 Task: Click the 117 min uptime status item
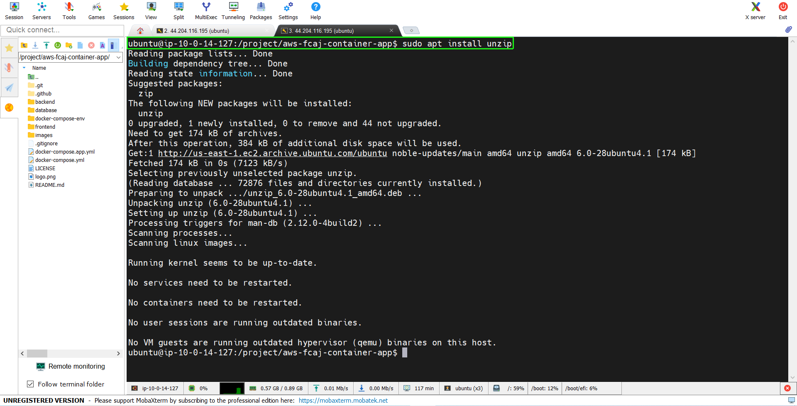click(419, 388)
